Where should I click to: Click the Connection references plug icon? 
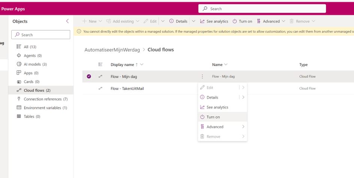tap(19, 99)
